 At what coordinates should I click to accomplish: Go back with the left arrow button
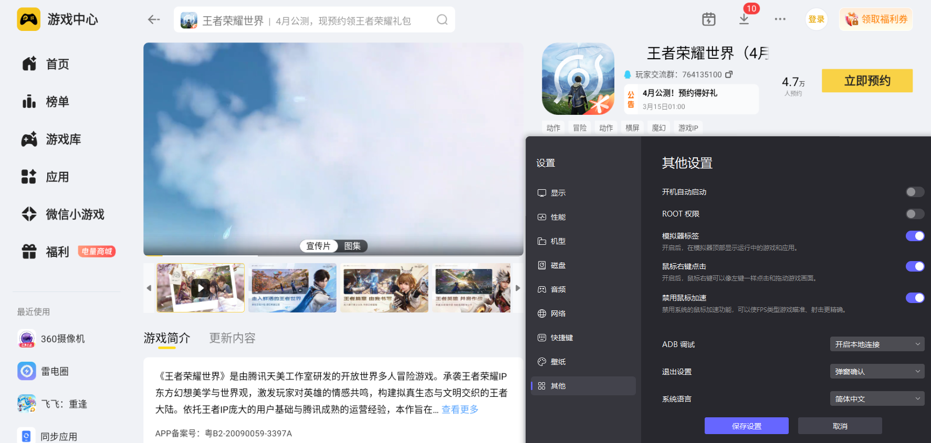[x=154, y=19]
